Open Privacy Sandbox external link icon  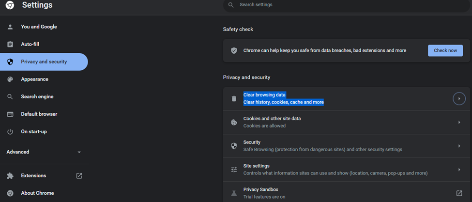pos(459,193)
